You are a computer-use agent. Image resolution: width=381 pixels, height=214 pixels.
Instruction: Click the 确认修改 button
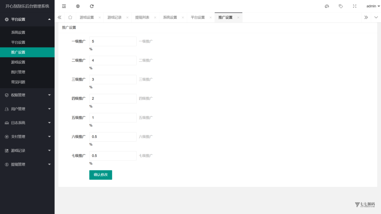click(100, 175)
